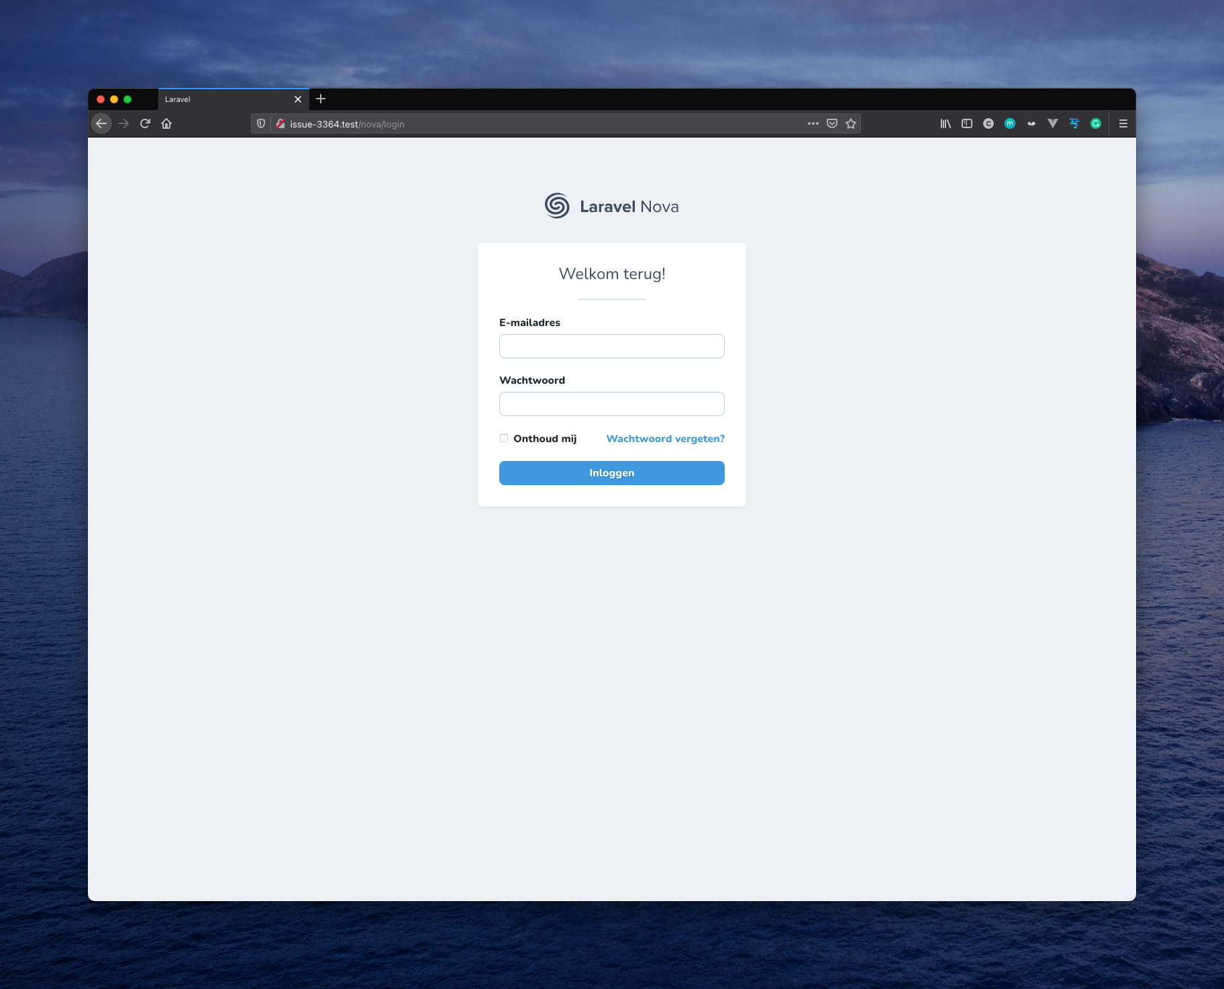Viewport: 1224px width, 989px height.
Task: Bookmark the page via the star icon
Action: (850, 123)
